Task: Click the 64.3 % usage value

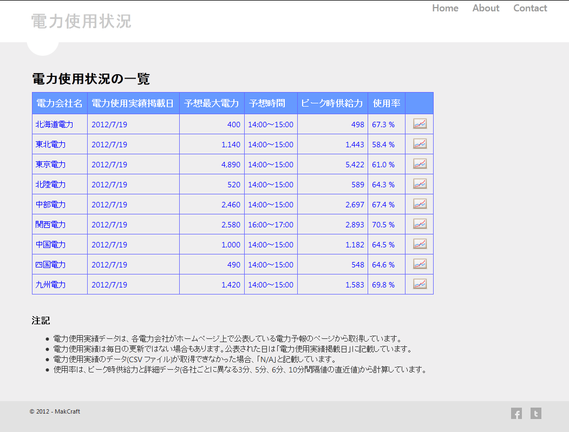Action: tap(383, 185)
